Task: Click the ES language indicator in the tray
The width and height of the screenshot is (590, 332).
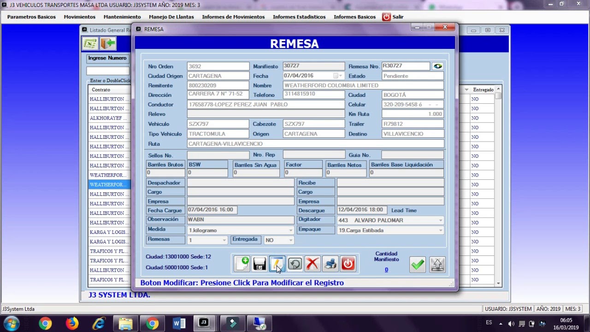Action: coord(489,322)
